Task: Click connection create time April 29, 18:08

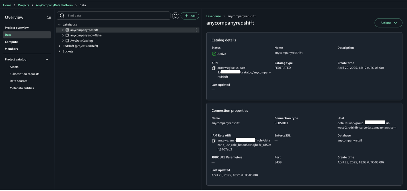Action: [x=361, y=162]
